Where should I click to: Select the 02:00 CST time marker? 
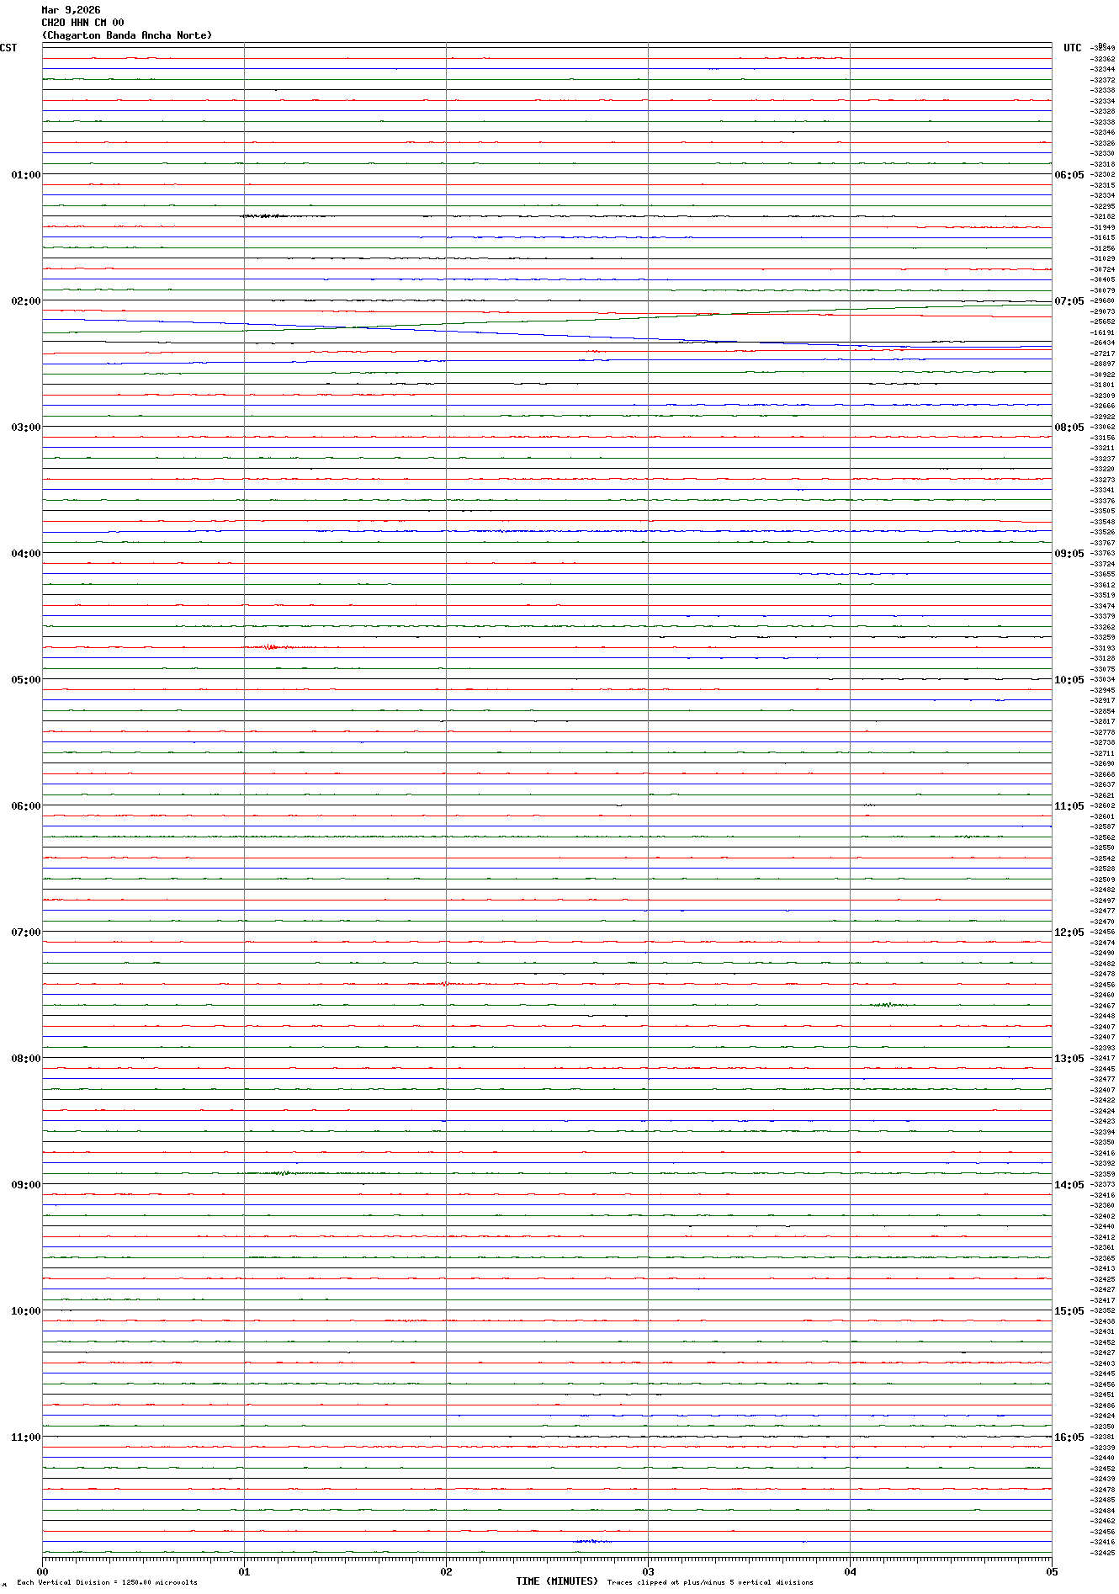click(25, 301)
